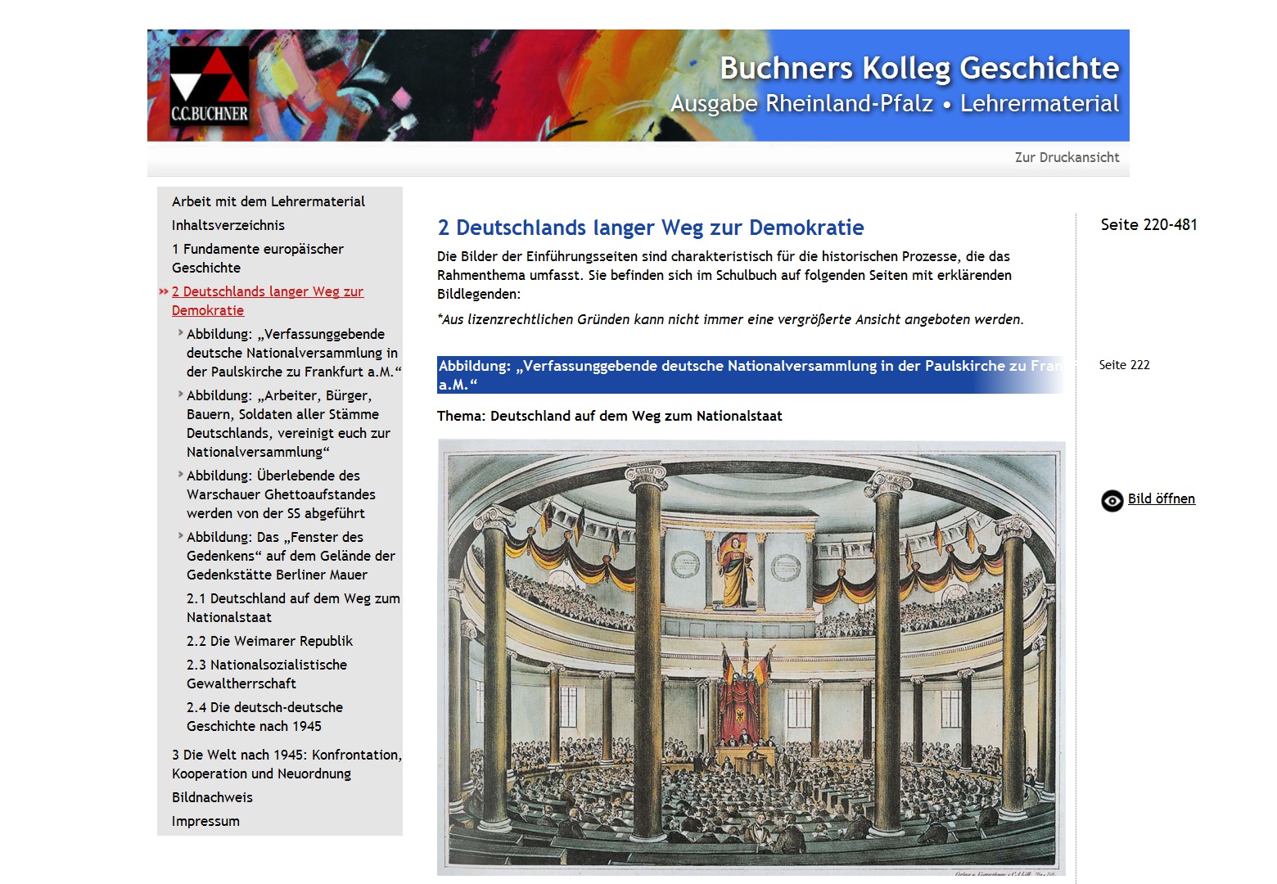Open Bildnachweis in sidebar
Screen dimensions: 1277x884
coord(212,797)
